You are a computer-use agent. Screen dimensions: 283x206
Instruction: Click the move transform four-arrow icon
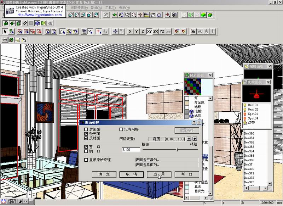(115, 32)
